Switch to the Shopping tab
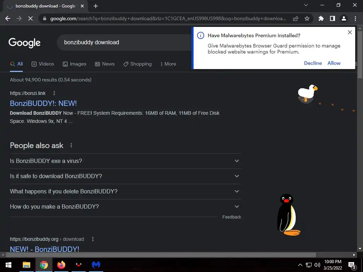363x272 pixels. pyautogui.click(x=138, y=64)
